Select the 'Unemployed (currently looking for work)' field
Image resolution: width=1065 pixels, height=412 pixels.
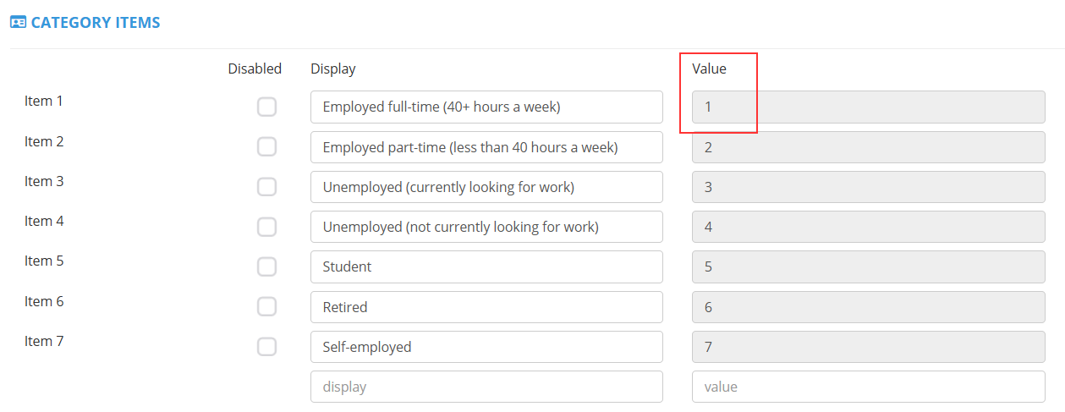[x=486, y=187]
